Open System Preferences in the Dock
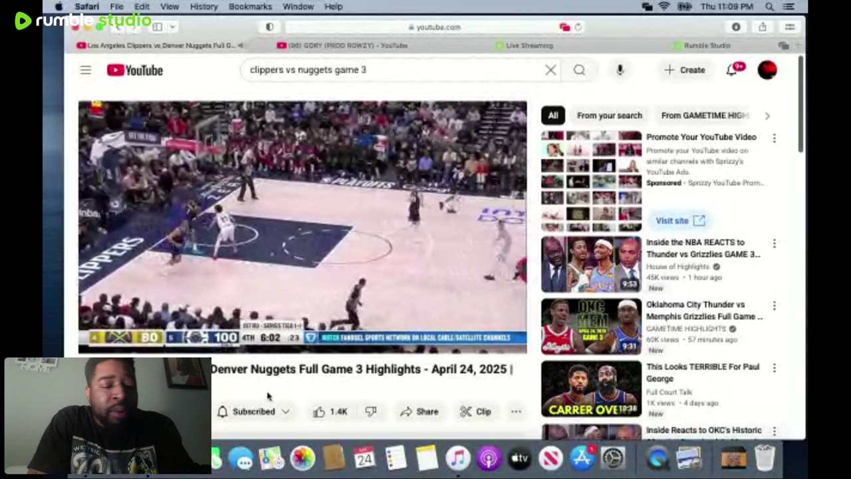Screen dimensions: 851x479 (x=613, y=458)
